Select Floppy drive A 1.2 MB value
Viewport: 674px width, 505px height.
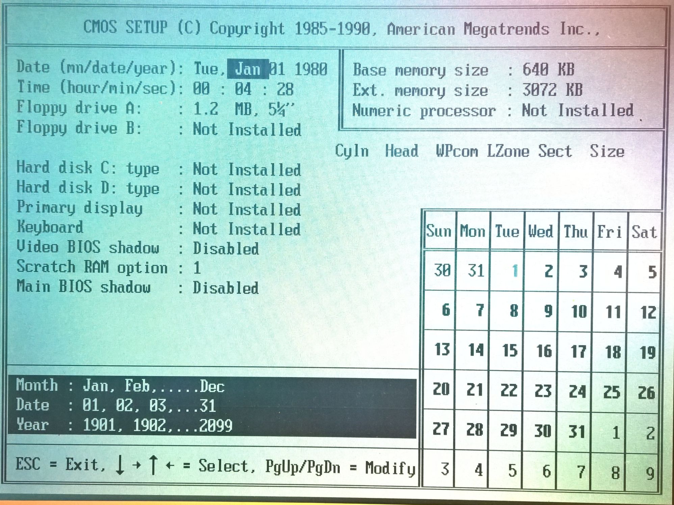pyautogui.click(x=243, y=109)
